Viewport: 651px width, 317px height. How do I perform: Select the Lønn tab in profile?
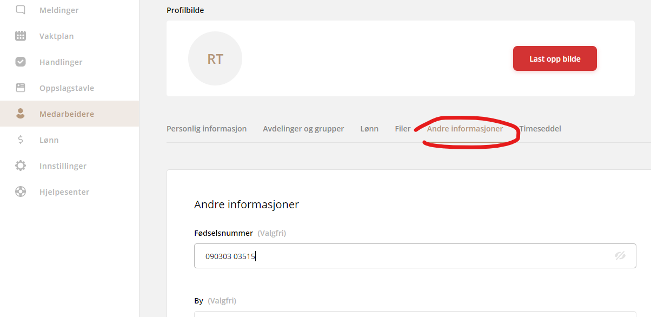pyautogui.click(x=369, y=129)
